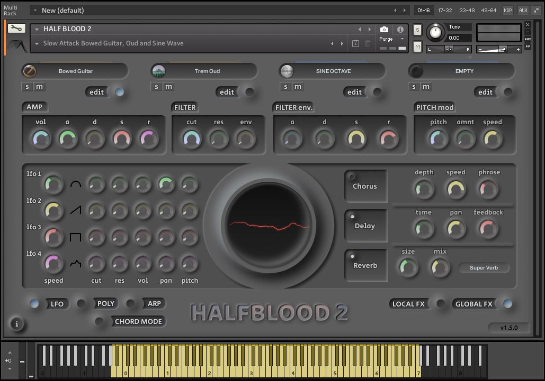Open the Super Verb reverb type selector
The image size is (545, 381).
484,268
